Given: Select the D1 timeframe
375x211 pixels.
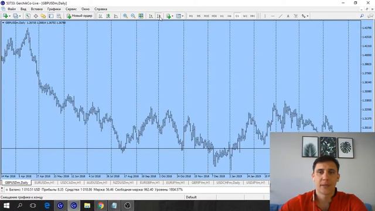Looking at the screenshot, I should (237, 16).
